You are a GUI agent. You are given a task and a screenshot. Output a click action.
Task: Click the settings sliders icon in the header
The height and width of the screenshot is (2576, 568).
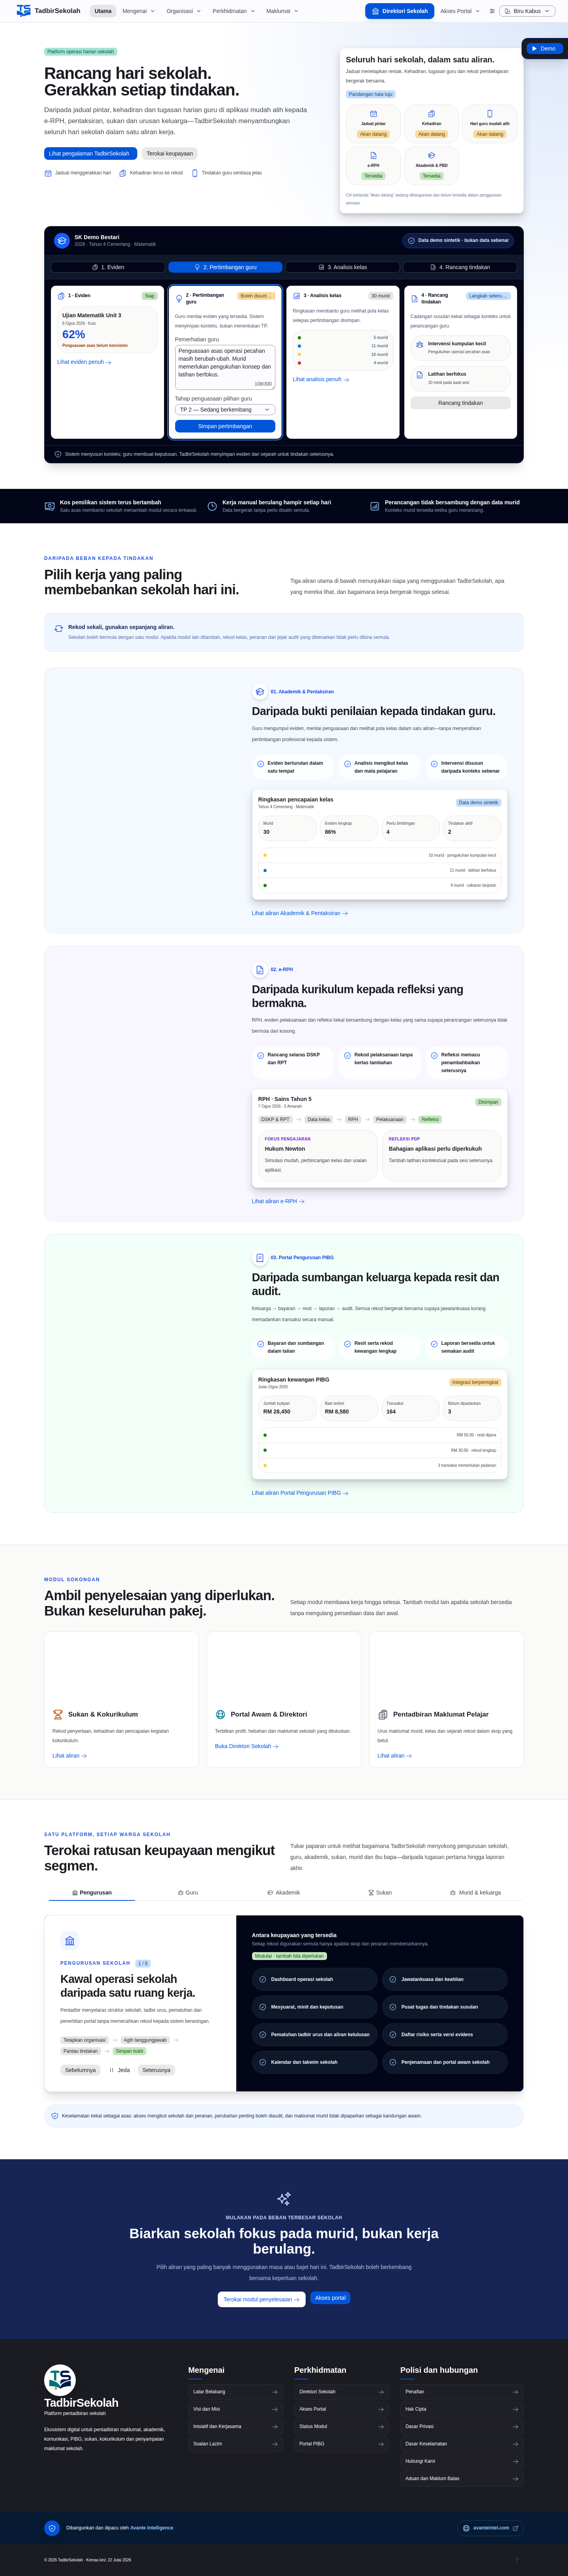pos(492,11)
